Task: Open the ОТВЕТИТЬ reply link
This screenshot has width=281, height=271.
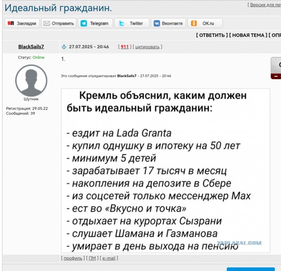Action: 212,35
